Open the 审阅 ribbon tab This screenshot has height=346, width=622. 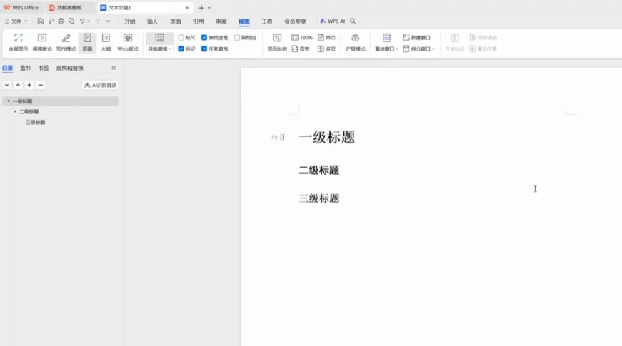click(221, 21)
